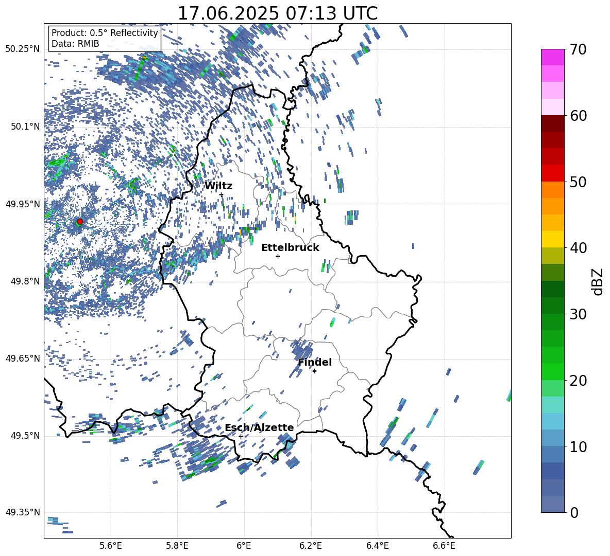Click the Esch/Alzette cross marker

point(241,436)
